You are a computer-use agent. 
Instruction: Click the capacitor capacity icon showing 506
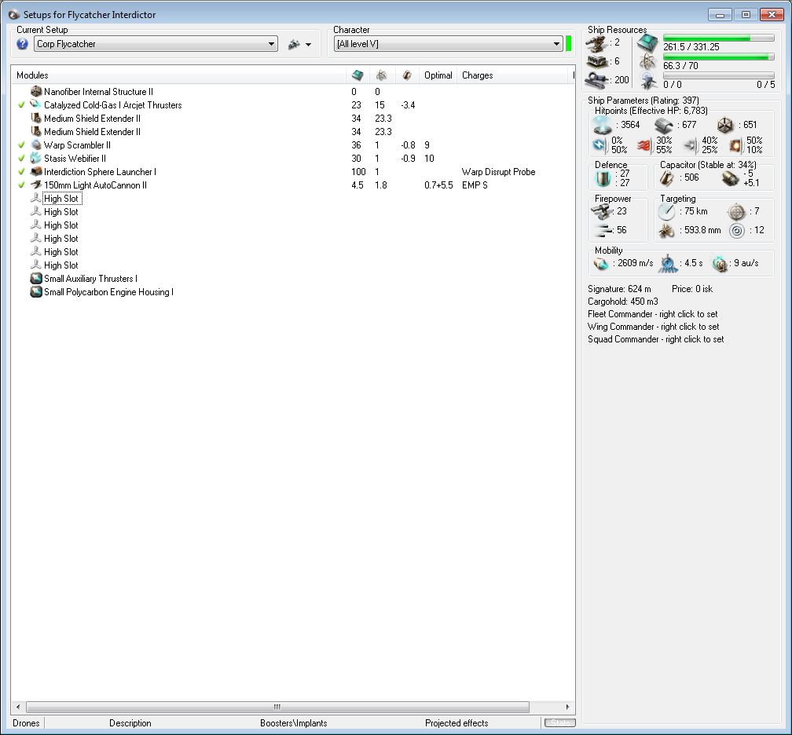(x=667, y=177)
